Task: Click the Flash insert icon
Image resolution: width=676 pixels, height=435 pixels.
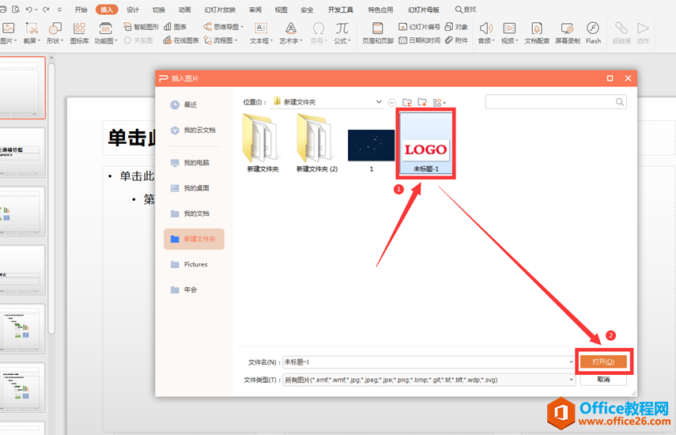Action: [593, 32]
